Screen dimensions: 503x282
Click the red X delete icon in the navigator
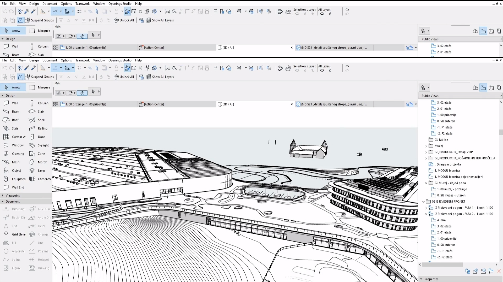[x=499, y=271]
